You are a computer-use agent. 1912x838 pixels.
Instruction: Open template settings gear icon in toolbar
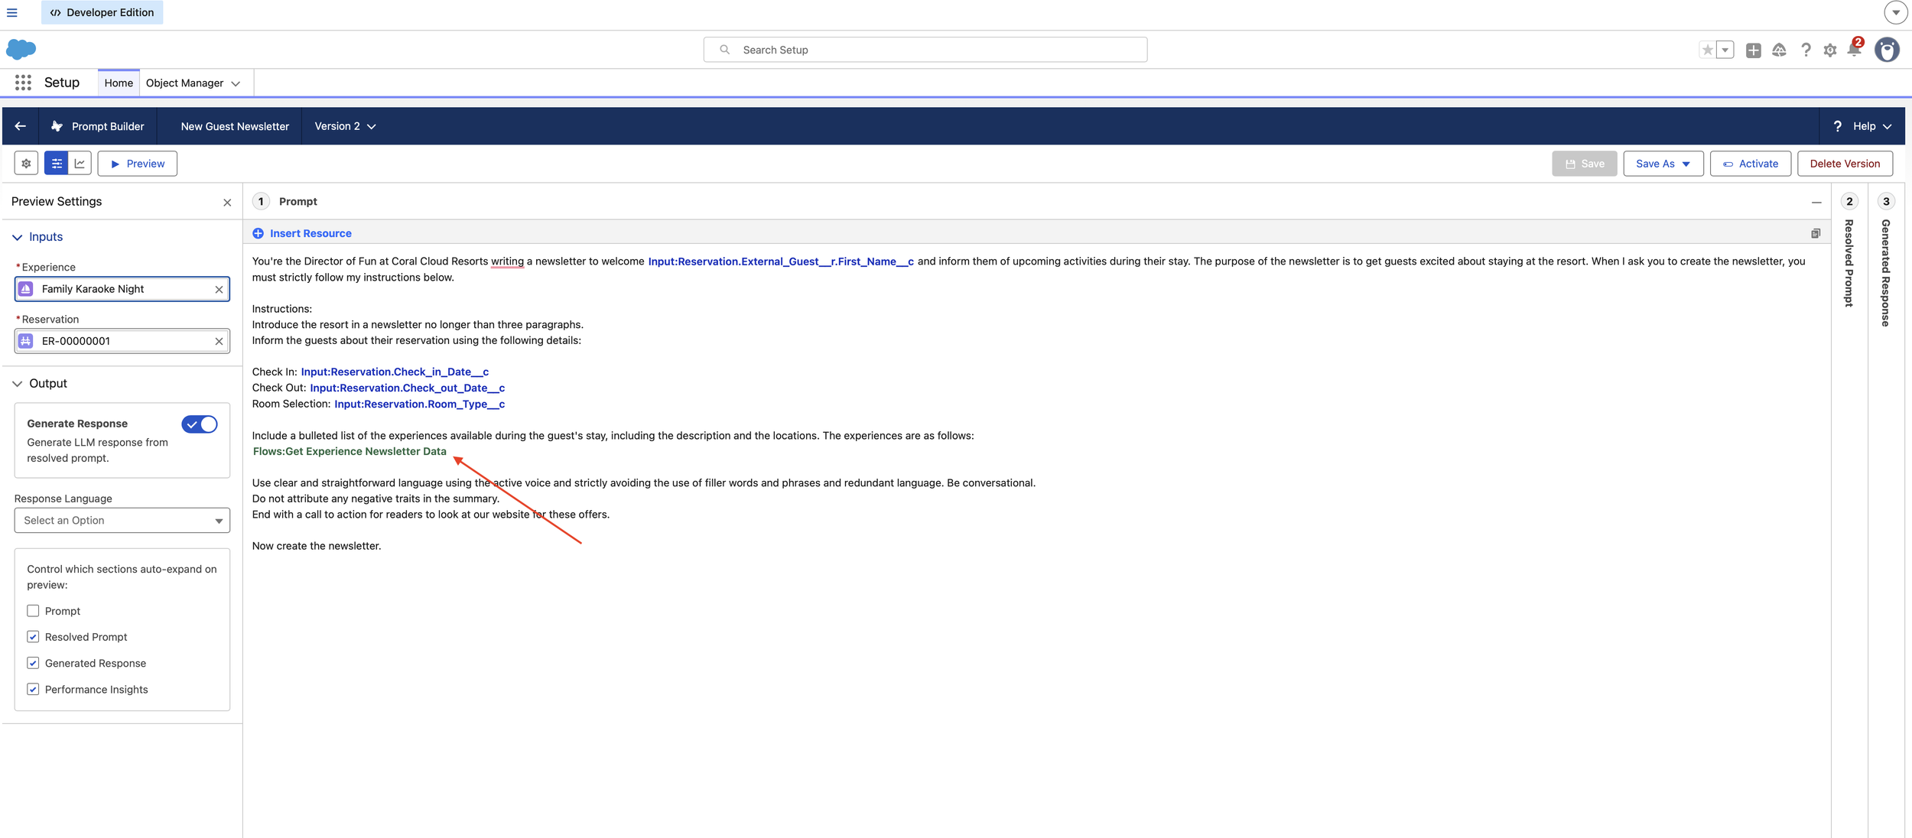click(26, 164)
